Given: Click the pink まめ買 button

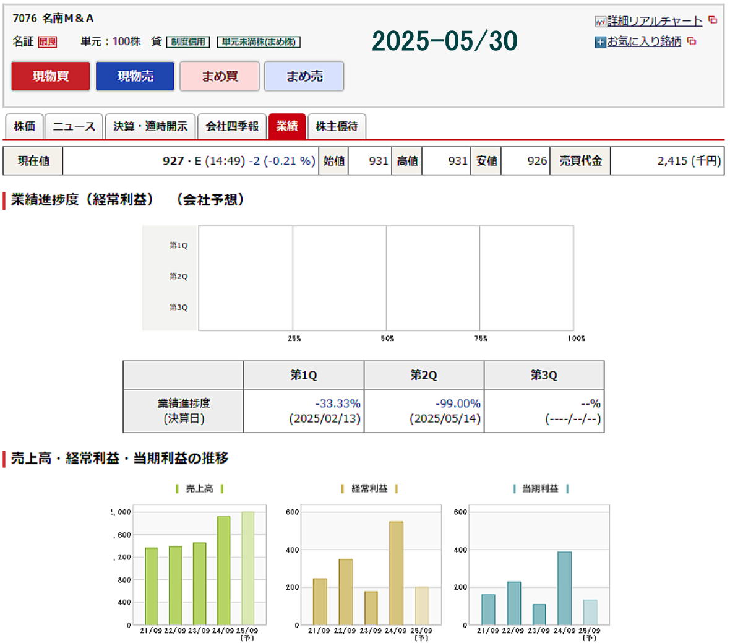Looking at the screenshot, I should tap(220, 76).
